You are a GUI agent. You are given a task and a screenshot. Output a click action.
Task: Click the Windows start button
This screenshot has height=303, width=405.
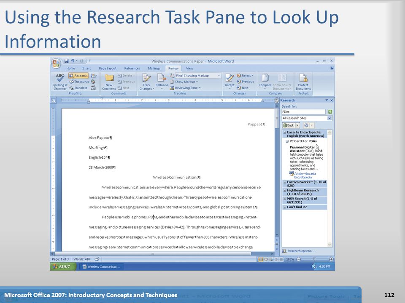63,266
